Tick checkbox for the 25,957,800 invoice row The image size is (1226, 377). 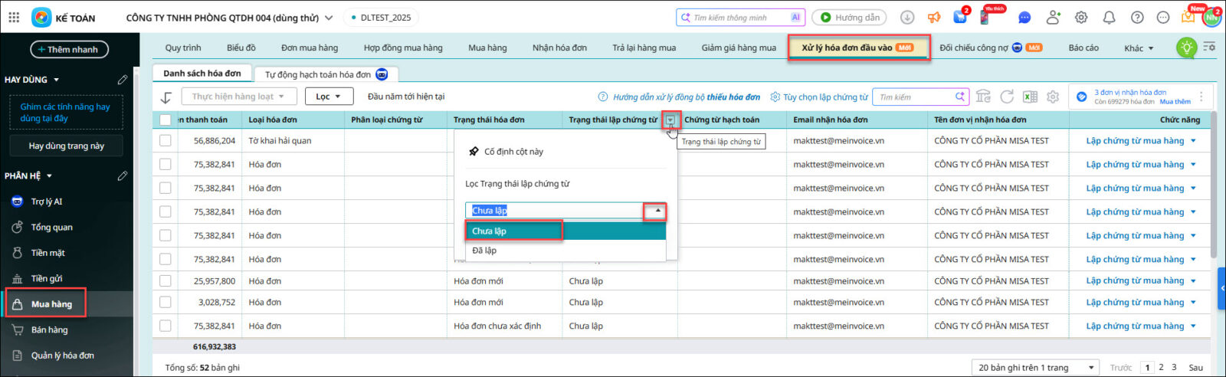[166, 281]
